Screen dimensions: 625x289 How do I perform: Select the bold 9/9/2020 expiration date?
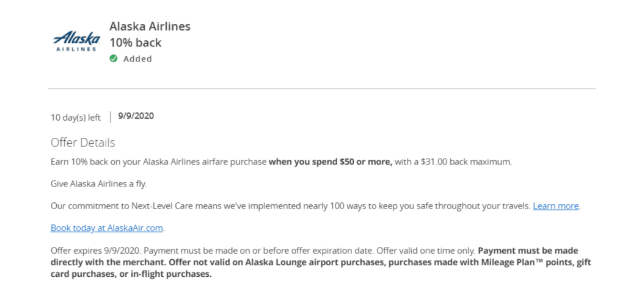(x=136, y=116)
